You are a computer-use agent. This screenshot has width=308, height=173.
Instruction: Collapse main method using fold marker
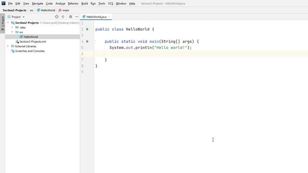click(x=94, y=42)
